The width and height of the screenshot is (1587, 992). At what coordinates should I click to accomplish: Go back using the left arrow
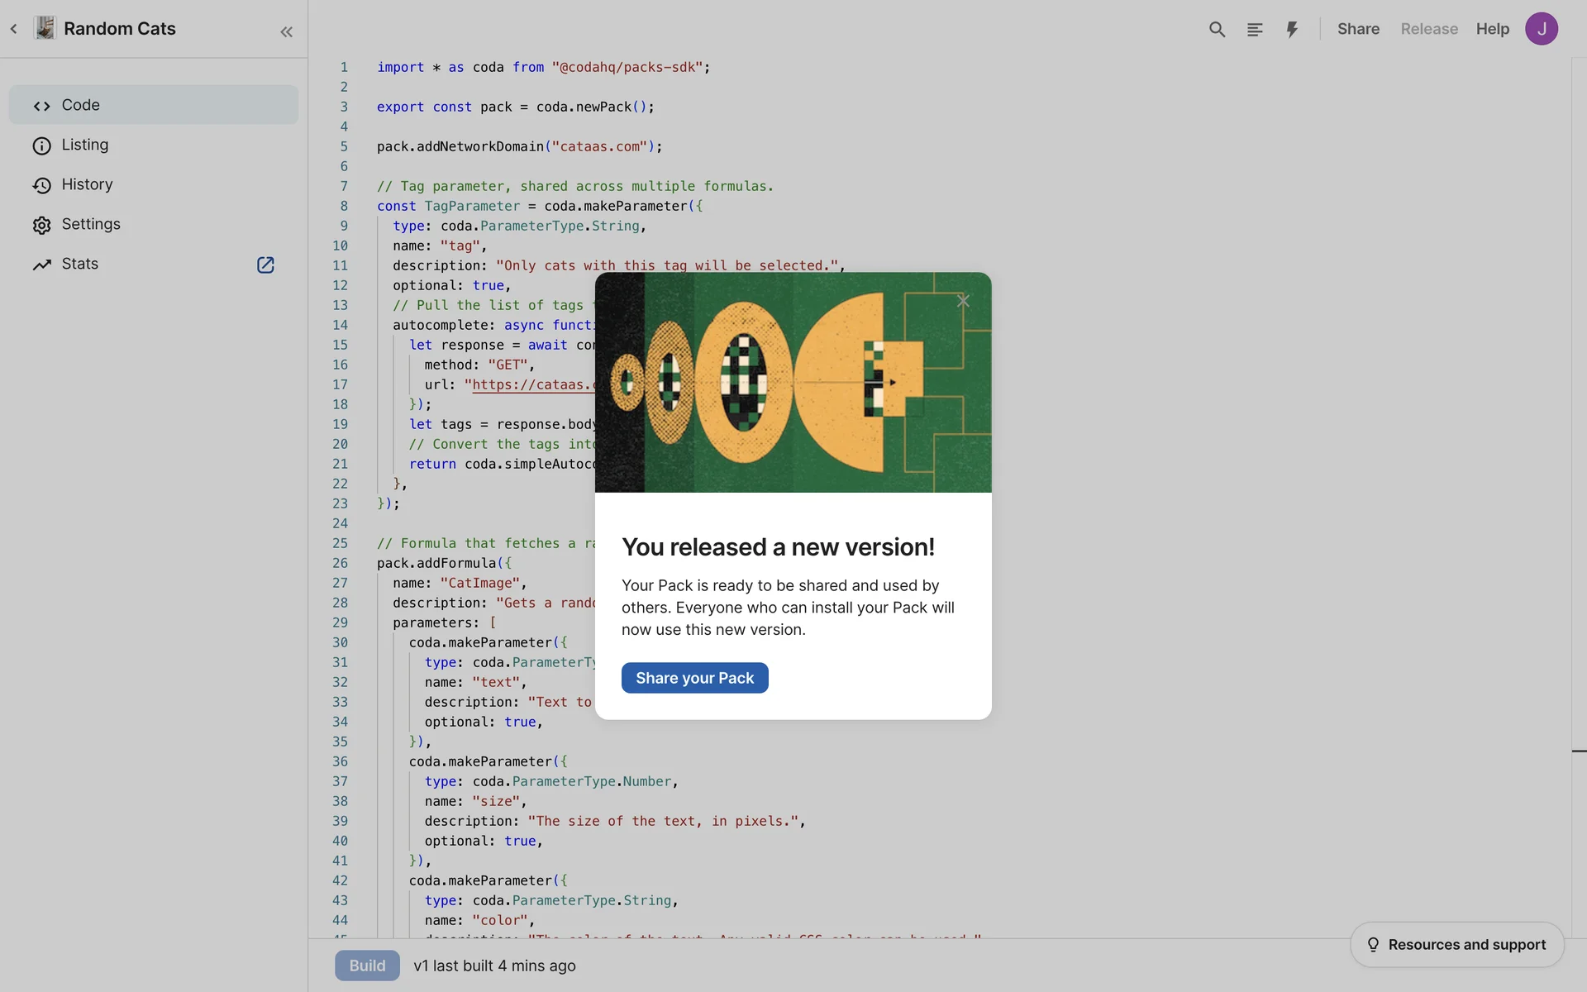click(14, 29)
